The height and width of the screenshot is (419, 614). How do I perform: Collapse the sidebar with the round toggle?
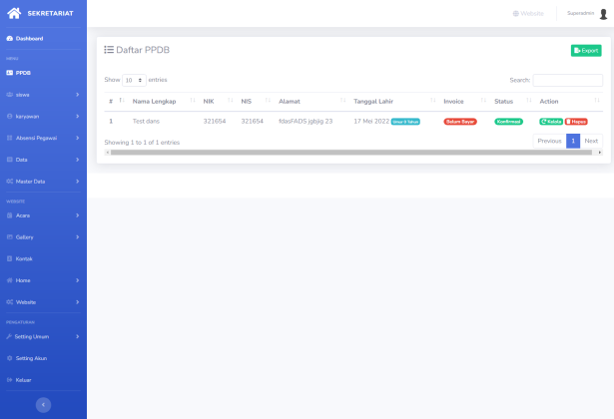pyautogui.click(x=43, y=404)
